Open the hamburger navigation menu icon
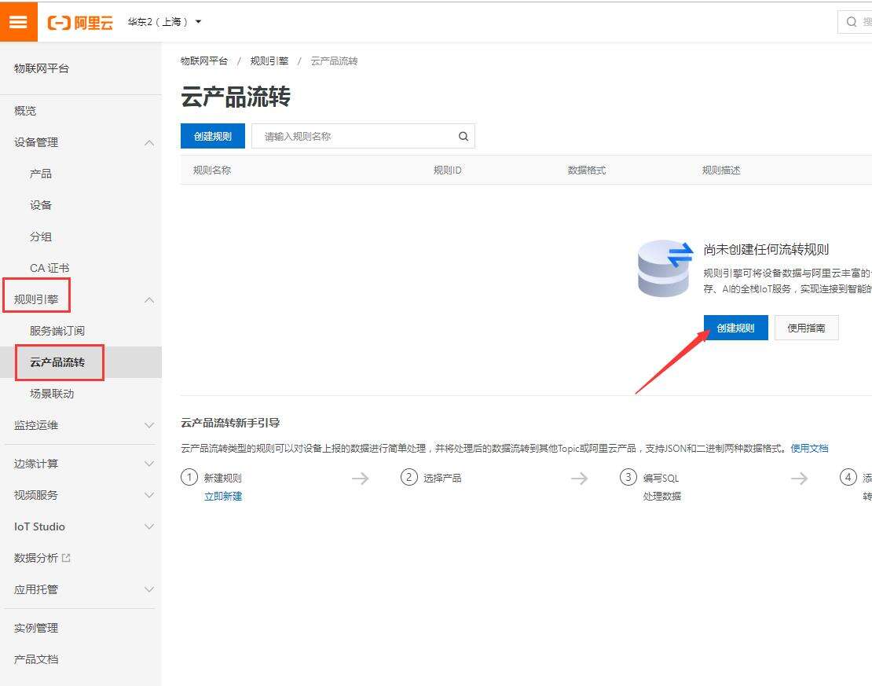 click(18, 22)
